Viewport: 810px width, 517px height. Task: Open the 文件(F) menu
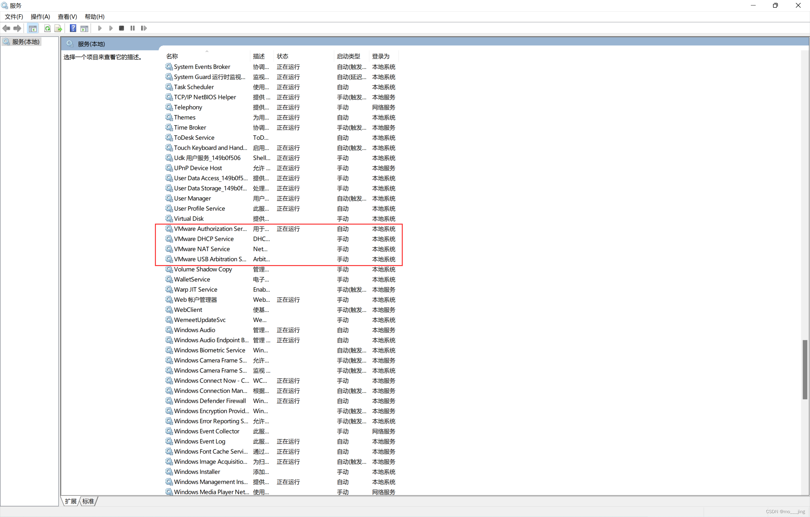coord(14,16)
